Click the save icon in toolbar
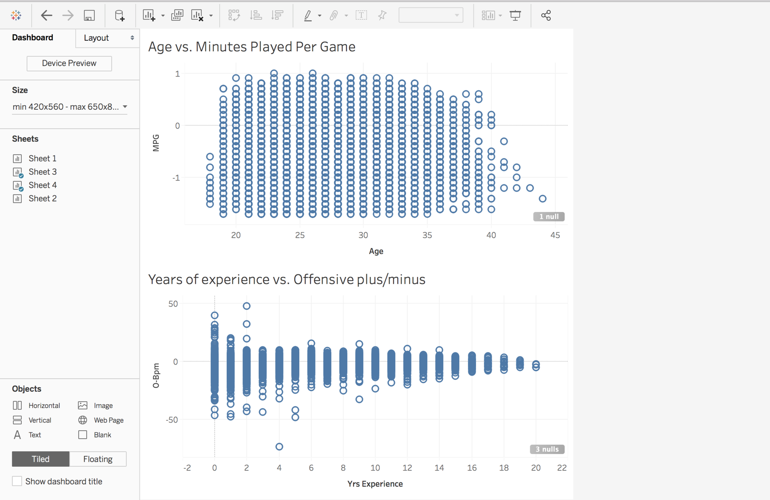The width and height of the screenshot is (770, 500). (89, 15)
